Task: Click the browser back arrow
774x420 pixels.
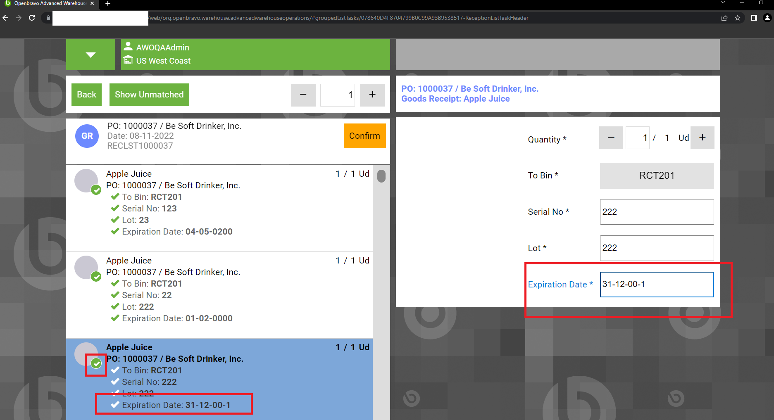Action: pos(5,18)
